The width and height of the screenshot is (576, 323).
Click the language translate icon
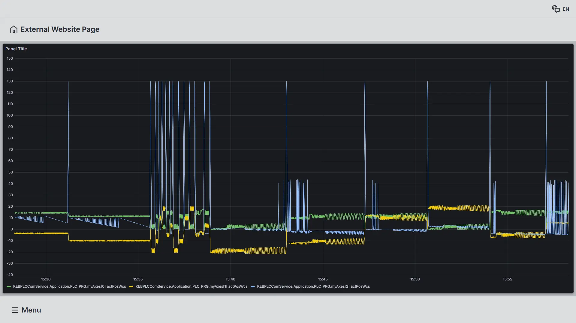click(556, 9)
